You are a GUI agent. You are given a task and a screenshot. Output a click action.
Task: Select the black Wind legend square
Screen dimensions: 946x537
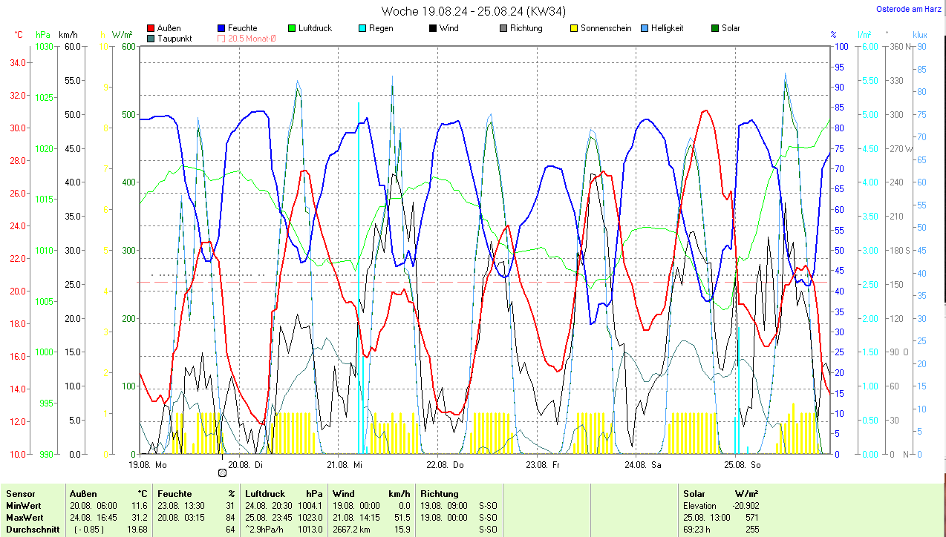pos(433,29)
